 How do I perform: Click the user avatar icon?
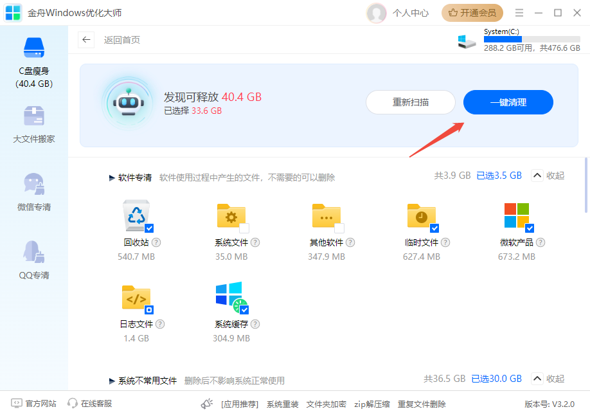click(376, 13)
